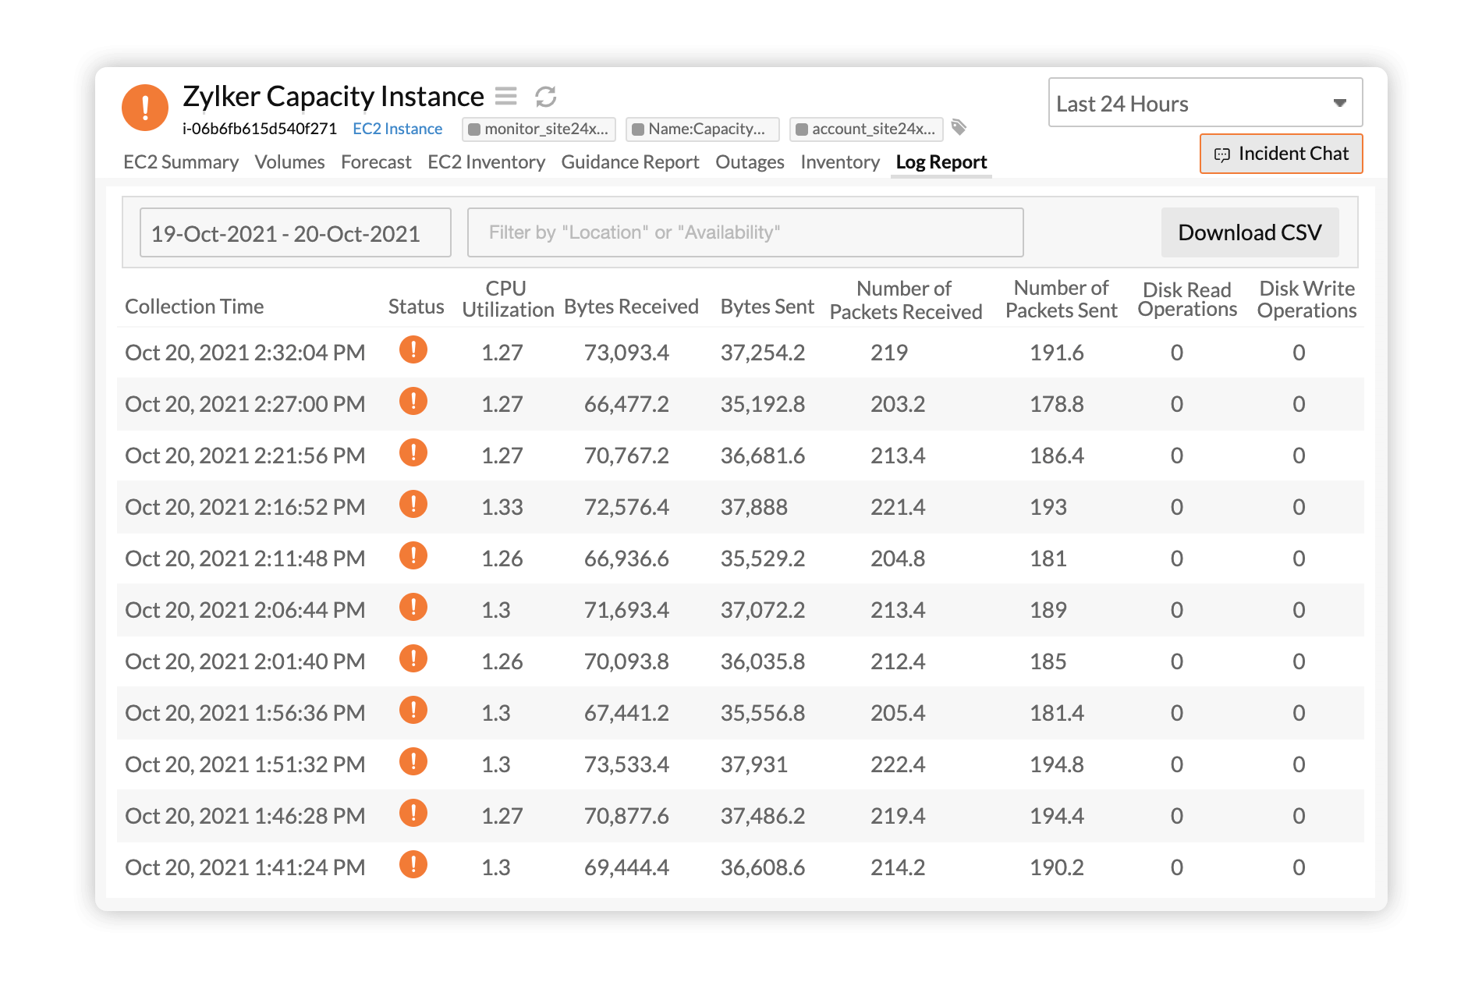
Task: Open the 19-Oct-2021 date range picker
Action: (x=295, y=232)
